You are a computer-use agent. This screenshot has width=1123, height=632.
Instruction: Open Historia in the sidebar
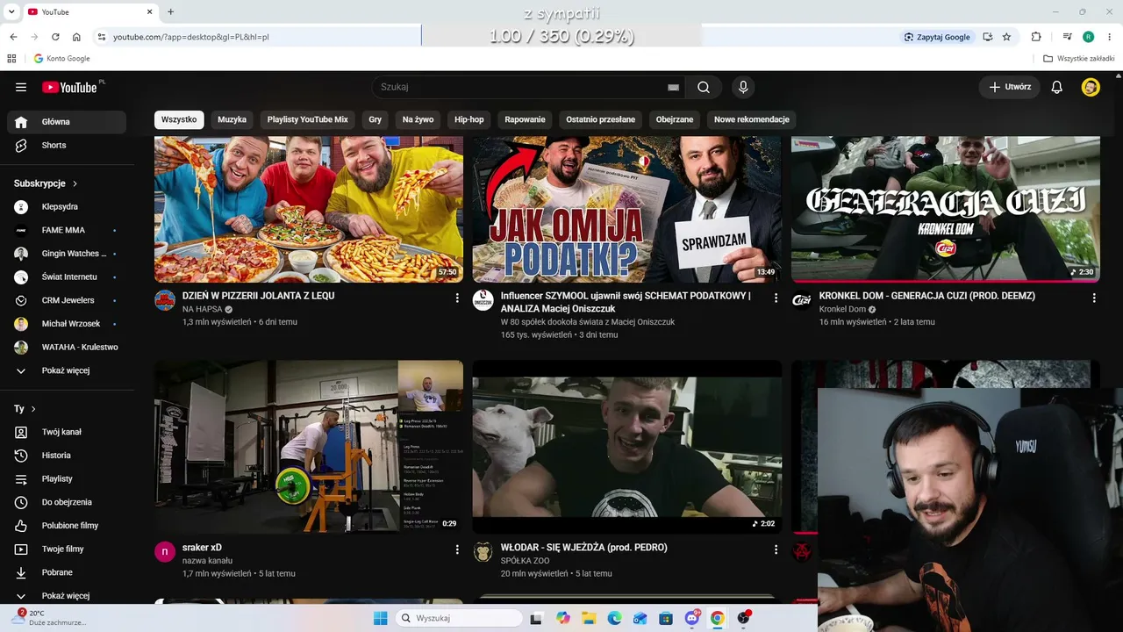pos(67,456)
